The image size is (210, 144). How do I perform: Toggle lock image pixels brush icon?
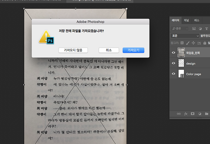click(188, 43)
